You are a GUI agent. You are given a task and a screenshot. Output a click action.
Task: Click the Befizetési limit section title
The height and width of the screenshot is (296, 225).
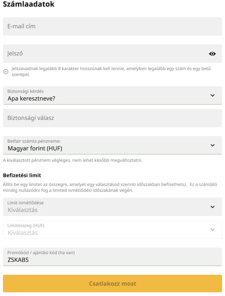[22, 175]
